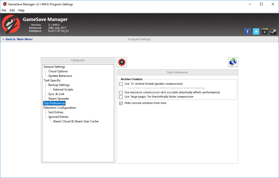Open Ignored Entries category
The width and height of the screenshot is (279, 178).
coord(58,117)
